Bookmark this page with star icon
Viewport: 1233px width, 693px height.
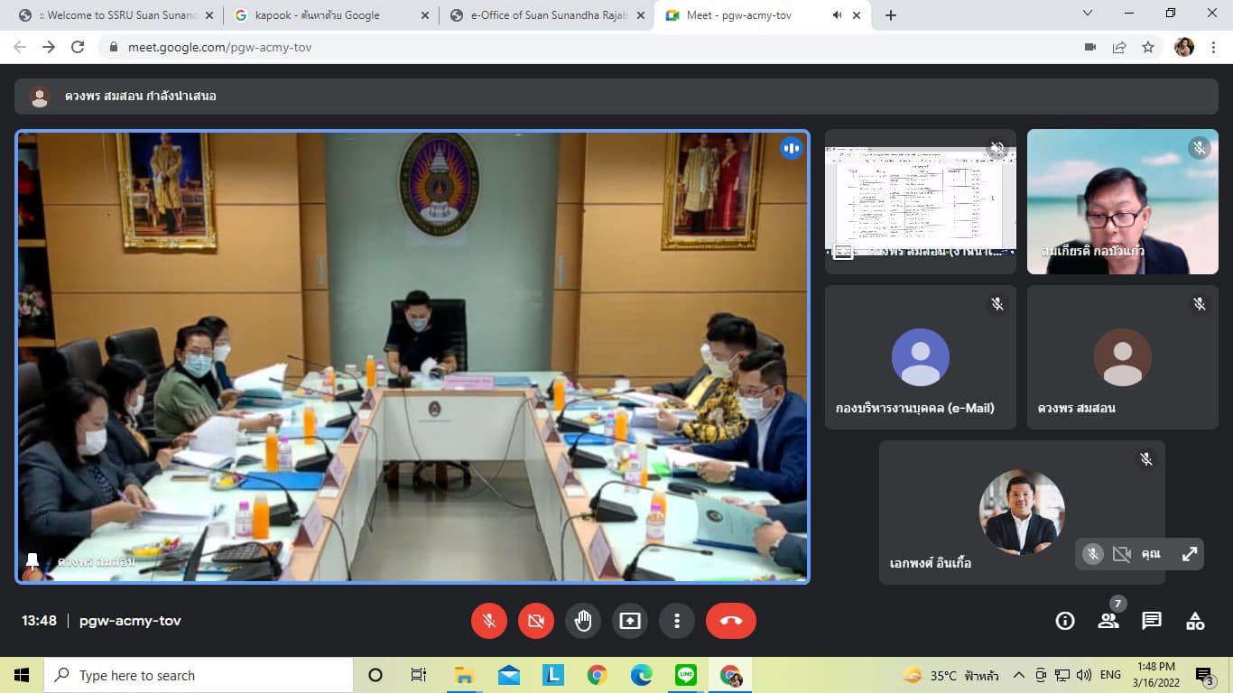coord(1148,47)
